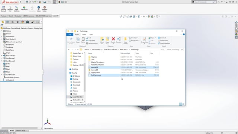Click the red Delete icon in Explorer ribbon

113,40
